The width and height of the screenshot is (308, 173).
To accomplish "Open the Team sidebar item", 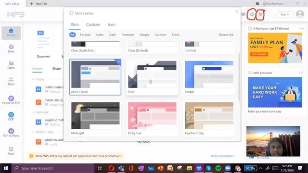I will pos(11,81).
